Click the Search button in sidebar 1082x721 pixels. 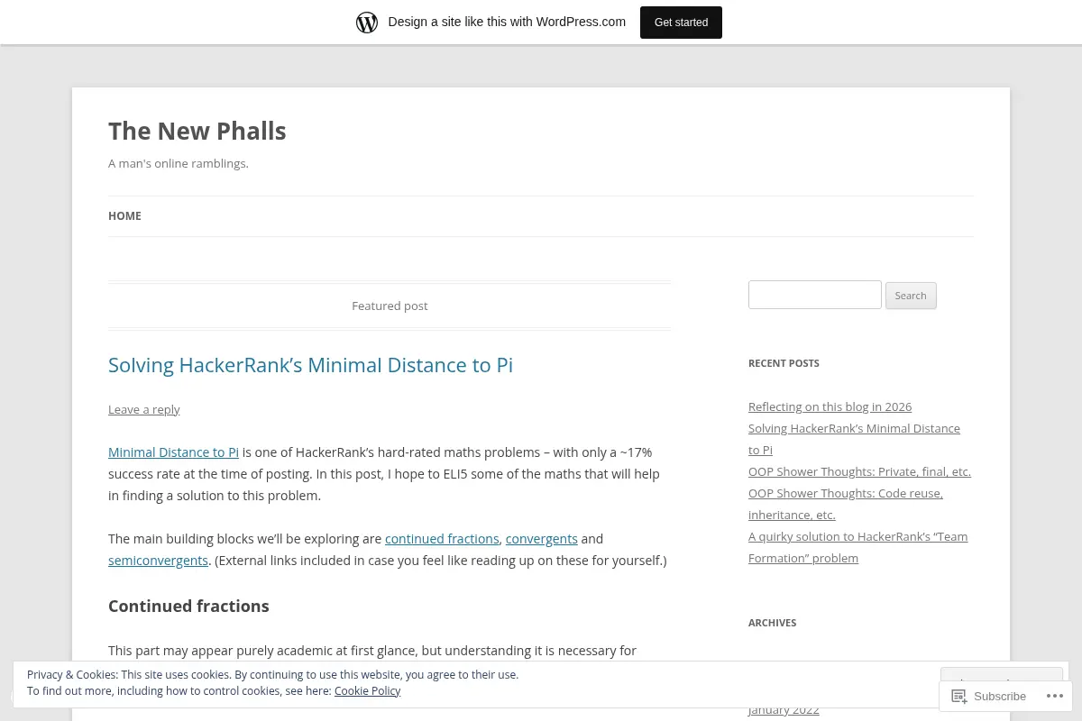pyautogui.click(x=911, y=296)
